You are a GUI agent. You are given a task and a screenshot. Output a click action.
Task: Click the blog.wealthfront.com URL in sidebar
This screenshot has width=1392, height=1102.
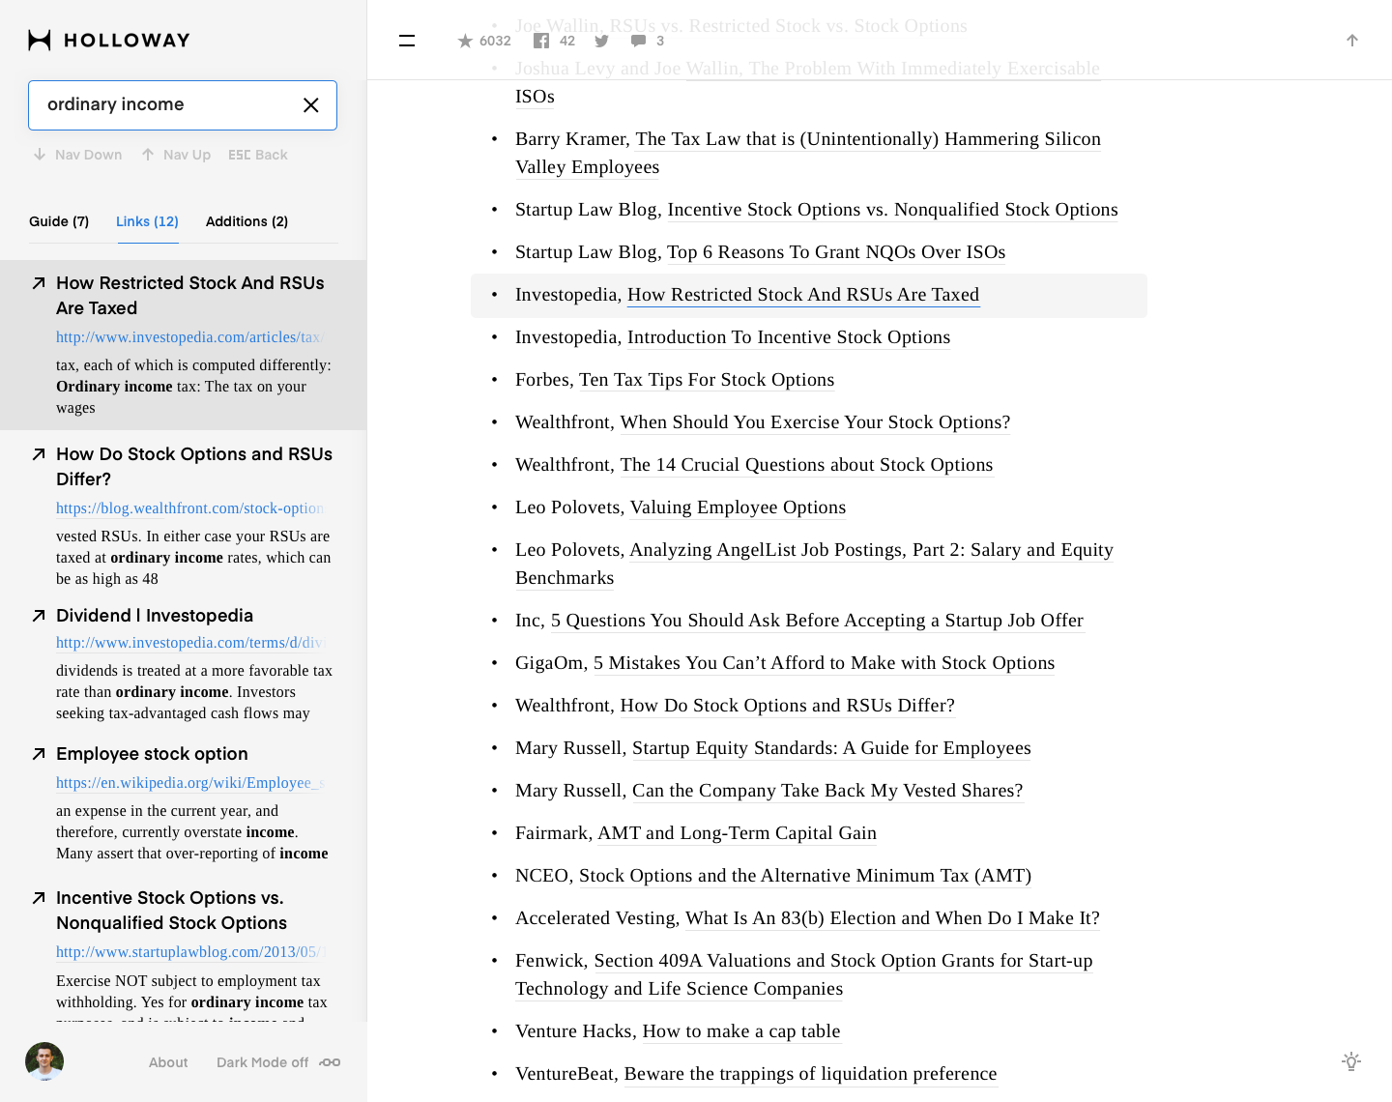[189, 508]
